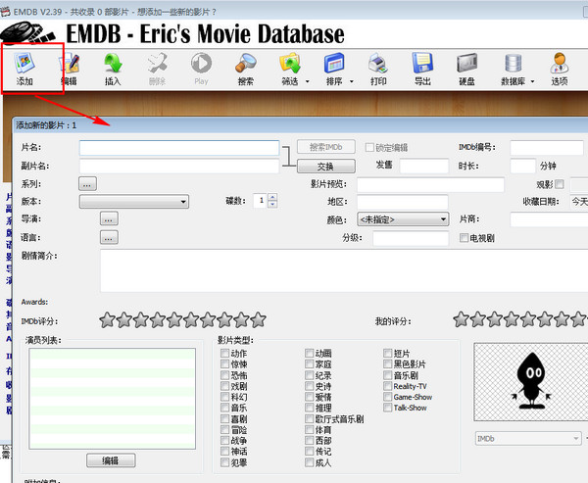Check the 恐怖 genre checkbox
Viewport: 588px width, 483px height.
coord(224,375)
